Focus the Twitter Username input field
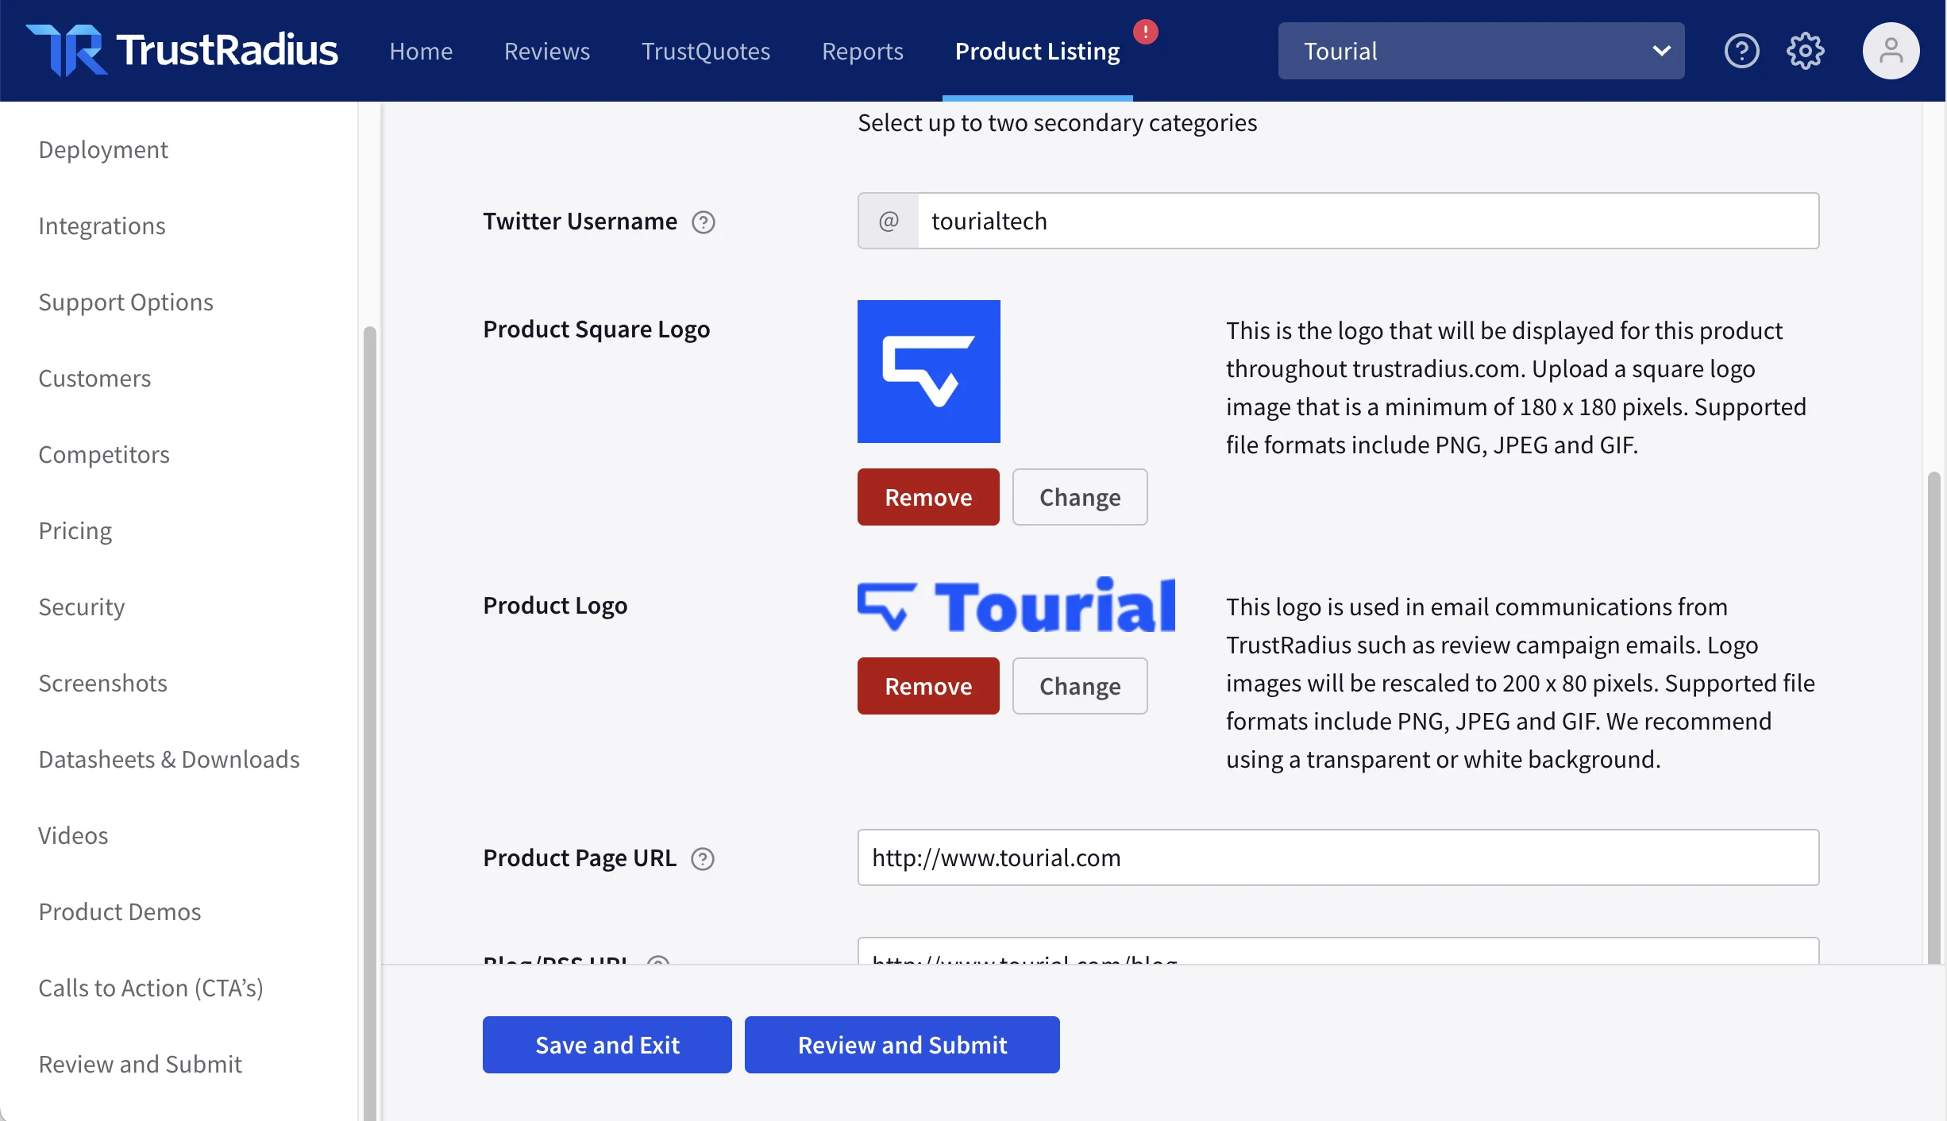The height and width of the screenshot is (1121, 1947). click(x=1368, y=221)
